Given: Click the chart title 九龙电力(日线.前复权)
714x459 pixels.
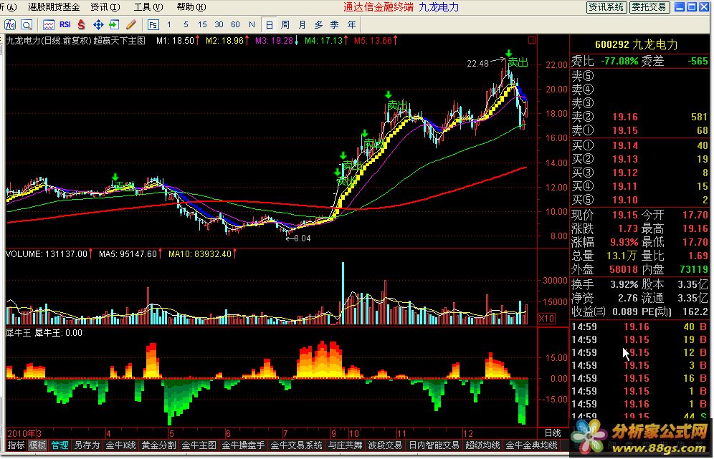Looking at the screenshot, I should pyautogui.click(x=49, y=41).
